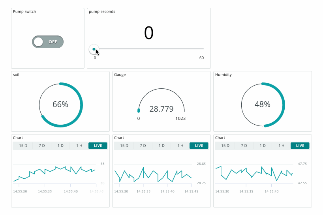Click the Humidity 48% percentage gauge
The image size is (323, 215).
tap(263, 105)
